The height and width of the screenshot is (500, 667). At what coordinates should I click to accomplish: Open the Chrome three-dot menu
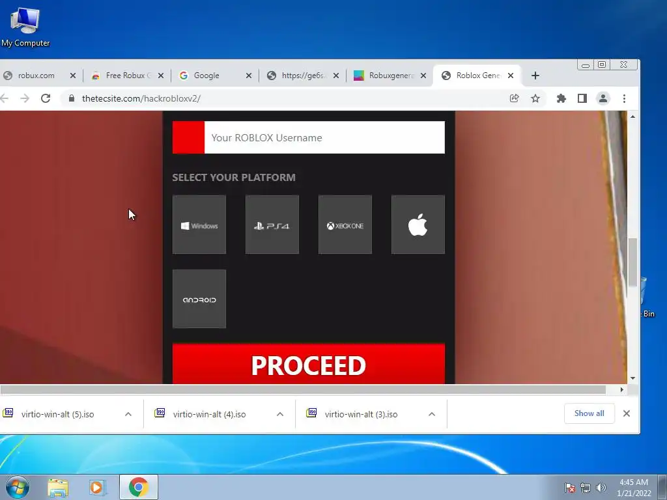624,99
